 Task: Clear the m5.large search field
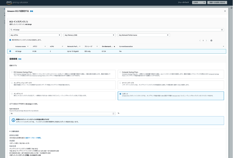point(222,30)
